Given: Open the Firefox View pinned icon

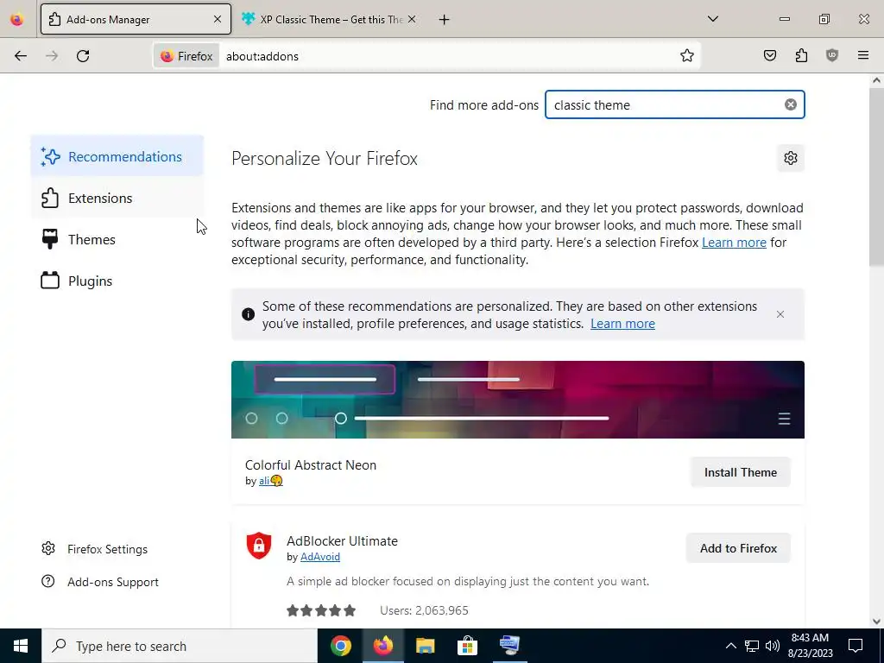Looking at the screenshot, I should 17,20.
